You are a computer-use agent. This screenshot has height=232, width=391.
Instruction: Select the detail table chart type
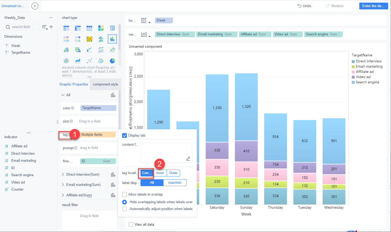click(89, 28)
